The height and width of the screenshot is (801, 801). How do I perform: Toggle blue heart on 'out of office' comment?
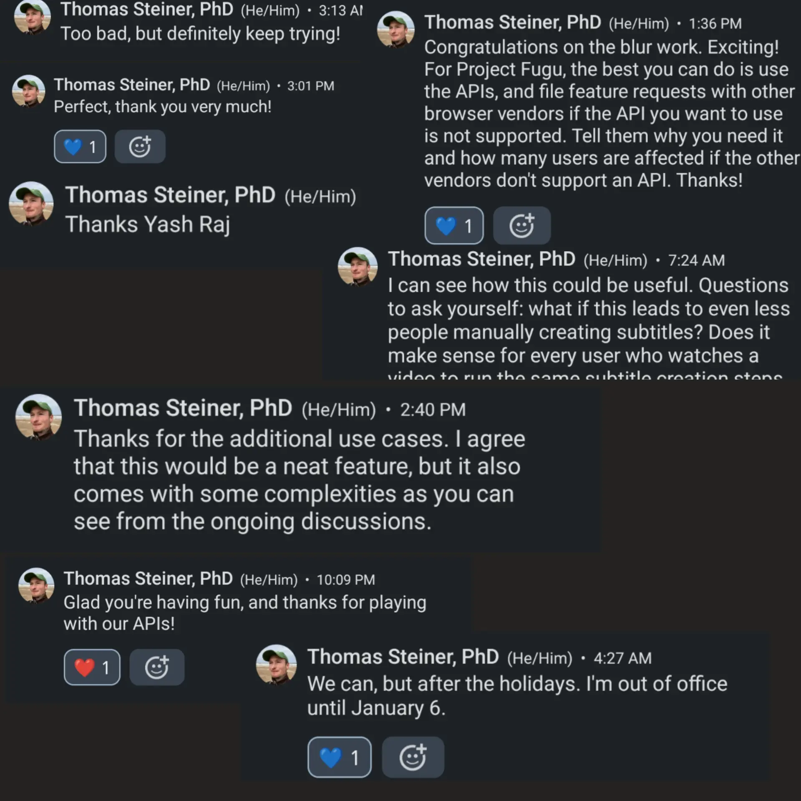coord(340,757)
